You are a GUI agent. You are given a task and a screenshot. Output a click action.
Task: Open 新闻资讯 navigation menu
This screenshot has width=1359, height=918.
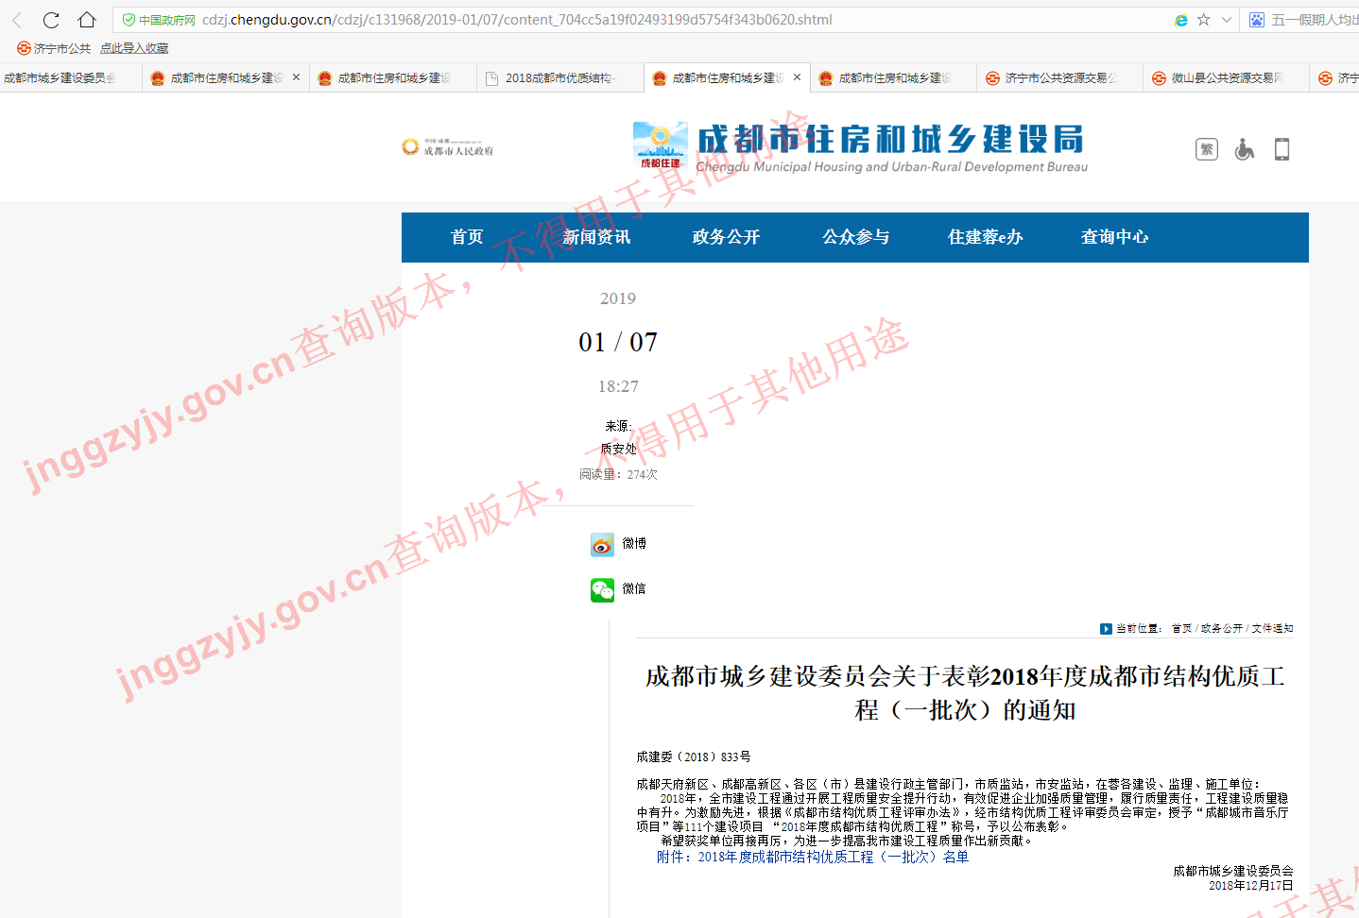click(x=596, y=237)
